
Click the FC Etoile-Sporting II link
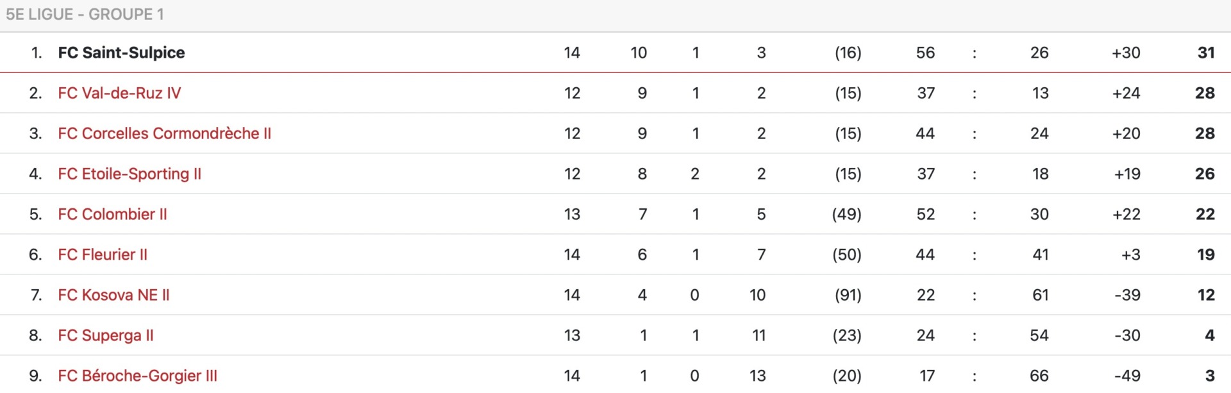[x=130, y=174]
